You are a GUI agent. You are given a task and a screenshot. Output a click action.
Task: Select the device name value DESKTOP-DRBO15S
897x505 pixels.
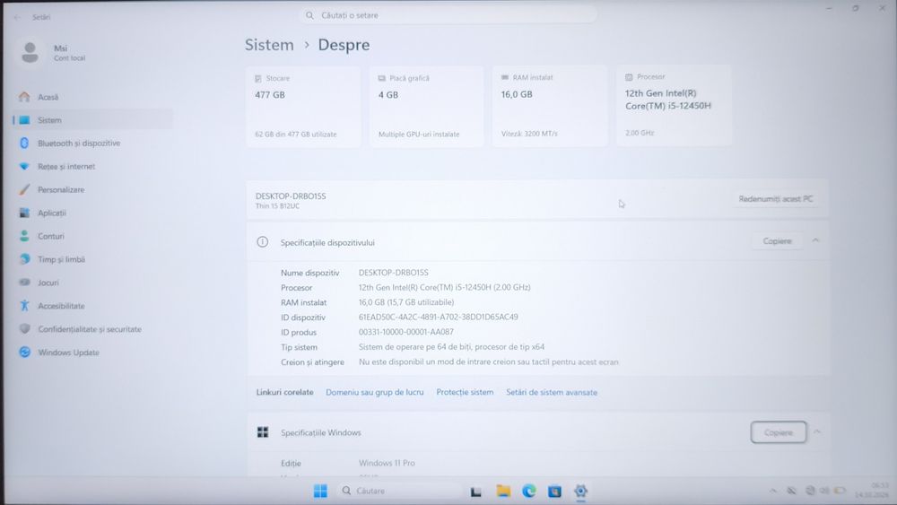point(394,273)
